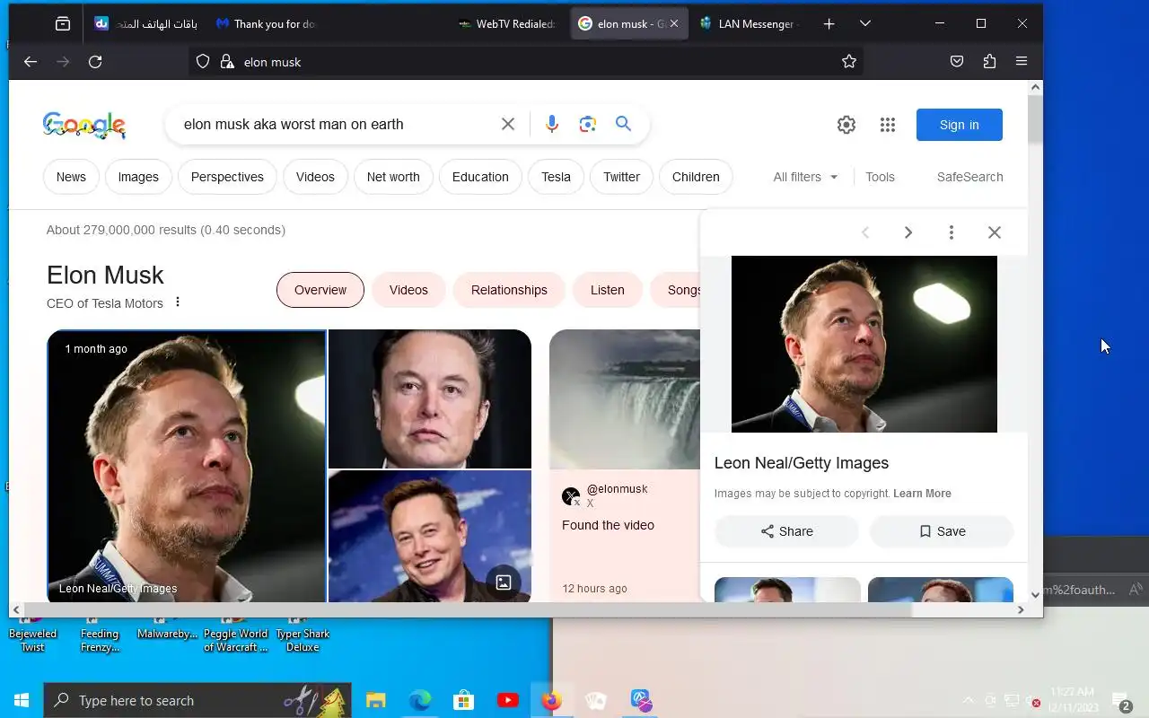Open the Firefox extensions puzzle icon
This screenshot has width=1149, height=718.
989,62
